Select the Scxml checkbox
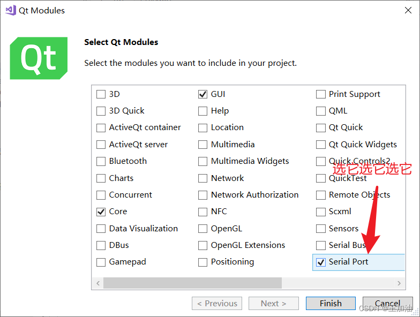This screenshot has width=420, height=317. point(320,212)
